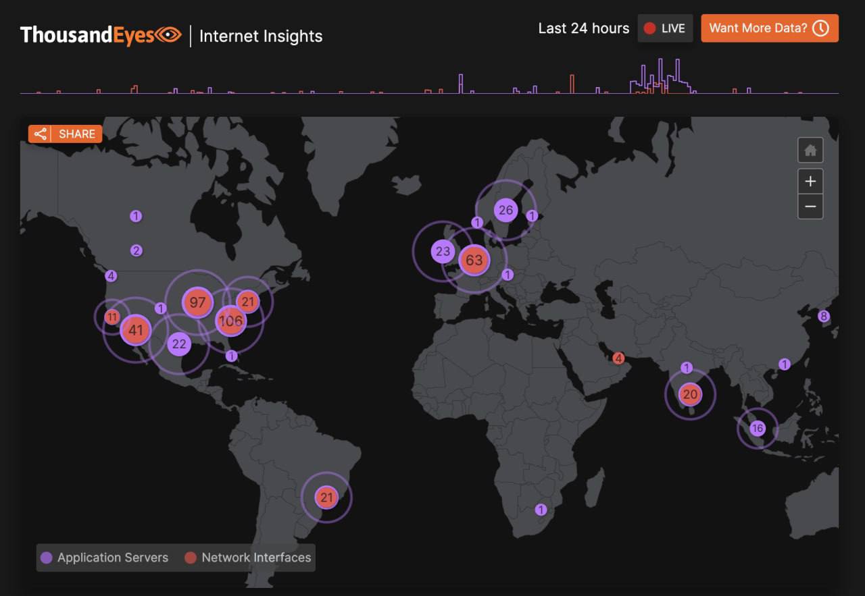This screenshot has width=865, height=596.
Task: Select the red 4 marker in Middle East
Action: [618, 358]
